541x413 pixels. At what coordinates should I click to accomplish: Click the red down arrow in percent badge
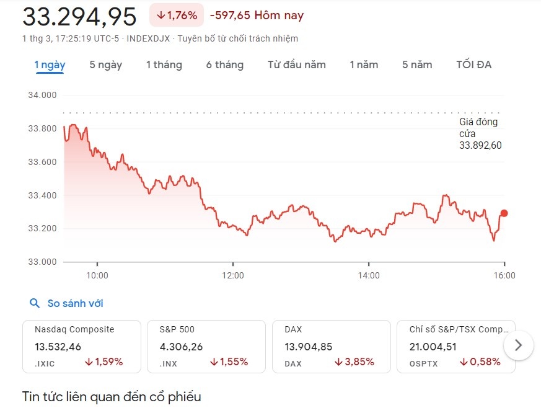point(161,16)
